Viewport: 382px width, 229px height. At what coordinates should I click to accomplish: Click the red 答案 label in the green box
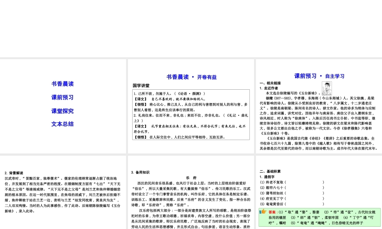273,212
